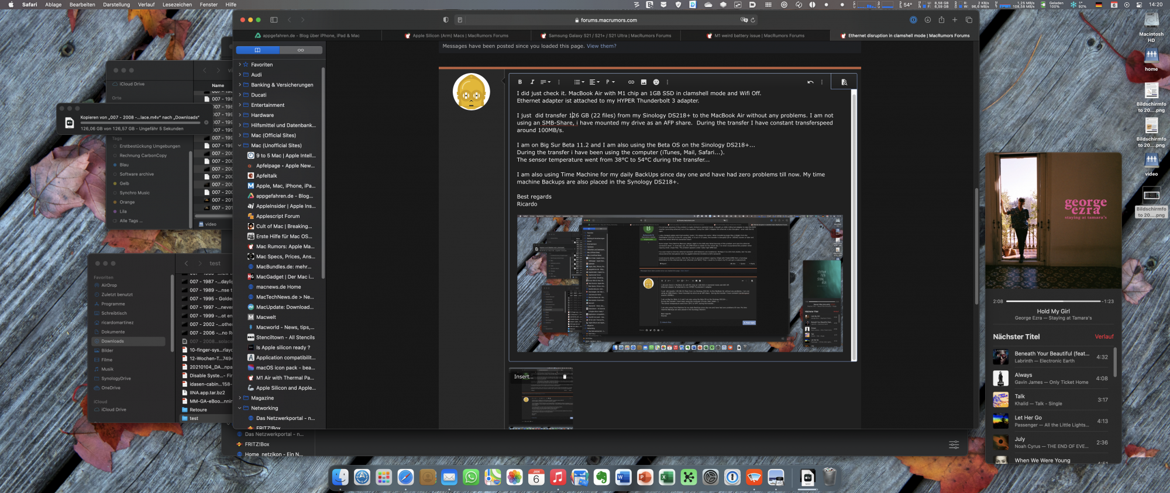Open the Apfeltalk bookmark
1170x493 pixels.
pos(266,176)
